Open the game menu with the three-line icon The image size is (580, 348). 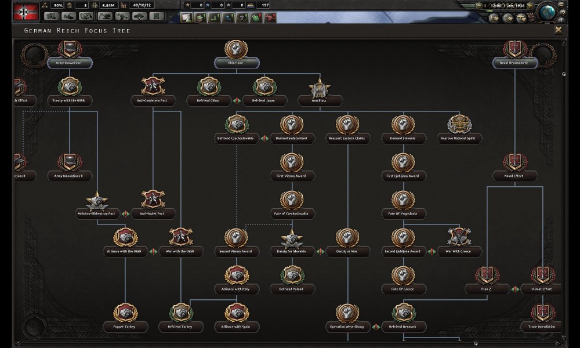[563, 5]
